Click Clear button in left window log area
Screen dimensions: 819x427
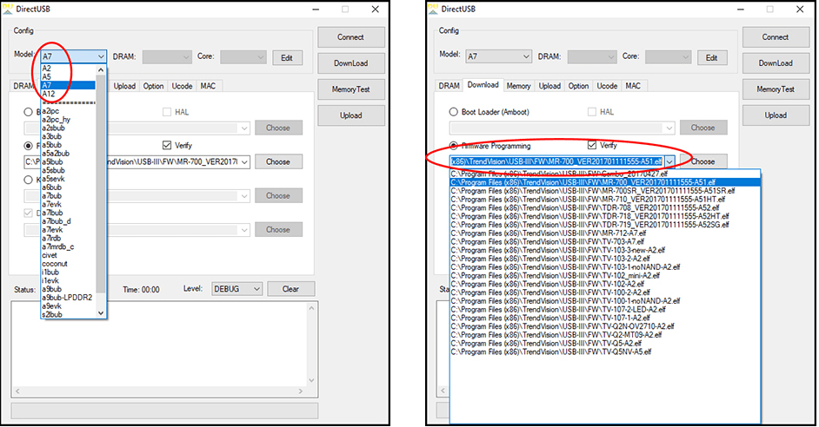(290, 289)
